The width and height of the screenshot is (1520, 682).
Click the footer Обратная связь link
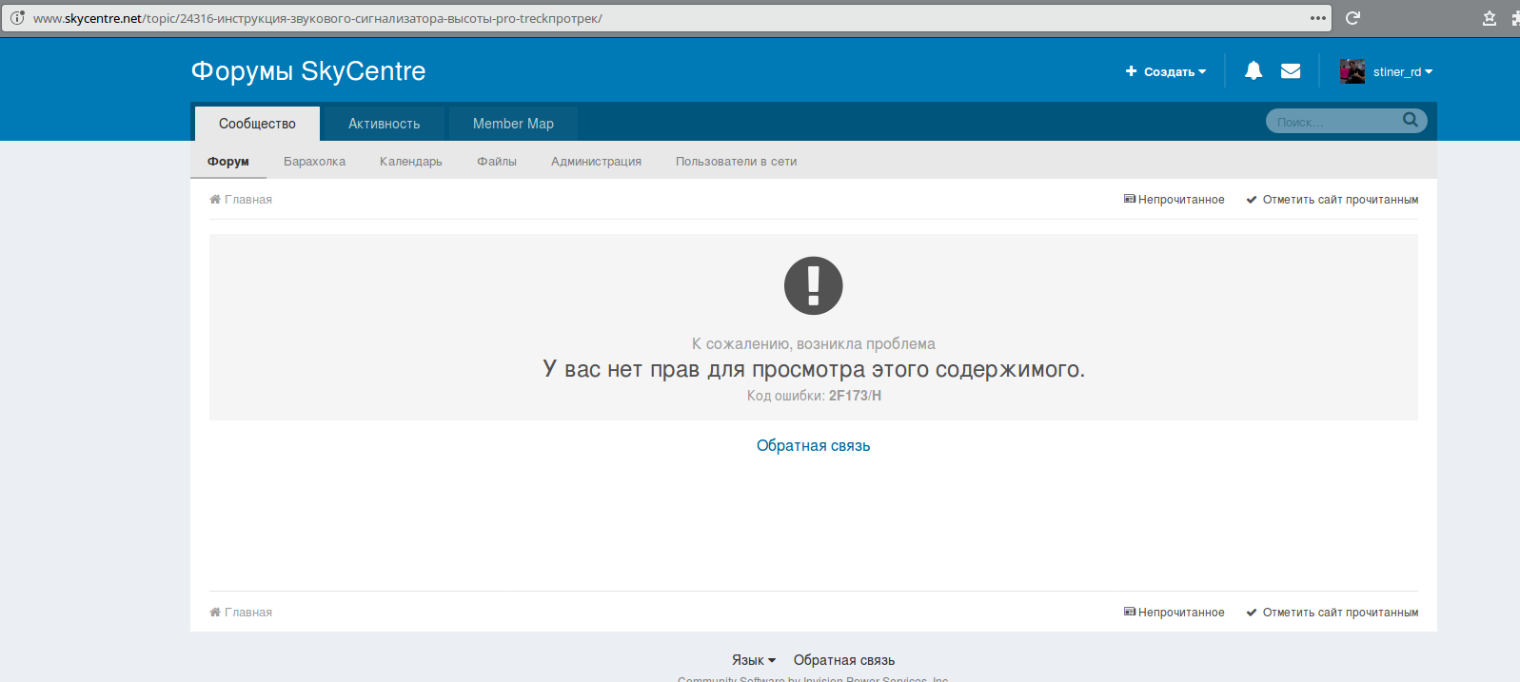coord(844,660)
